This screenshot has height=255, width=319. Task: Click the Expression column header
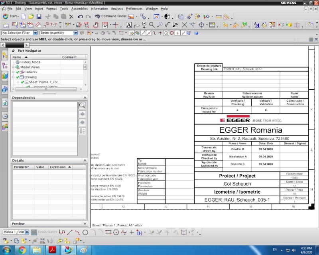60,167
